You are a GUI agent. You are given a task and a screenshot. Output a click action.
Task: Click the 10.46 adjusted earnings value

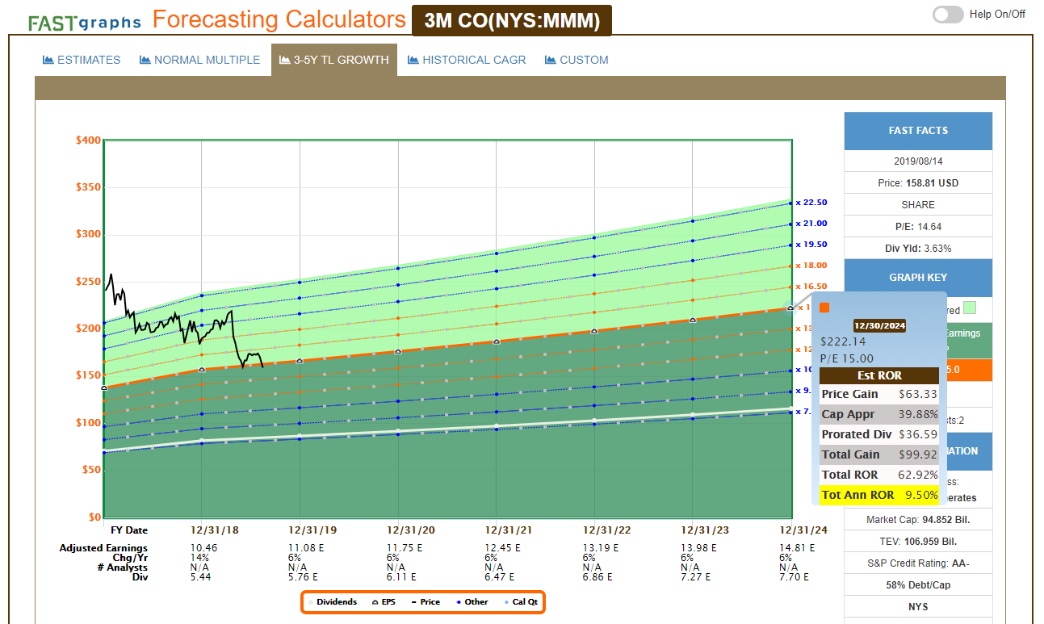(203, 548)
